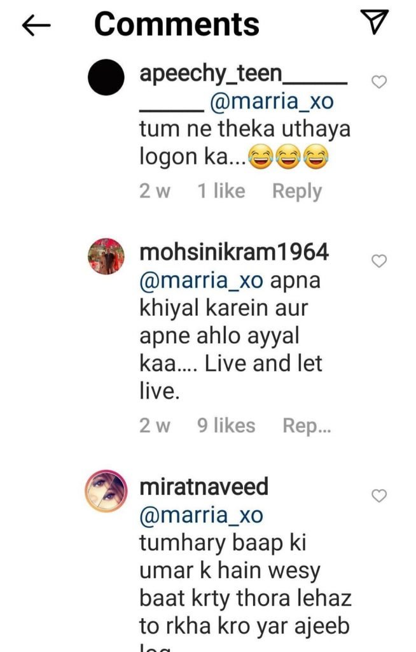Like apeechy_teen's comment with heart
This screenshot has height=652, width=416.
click(379, 82)
